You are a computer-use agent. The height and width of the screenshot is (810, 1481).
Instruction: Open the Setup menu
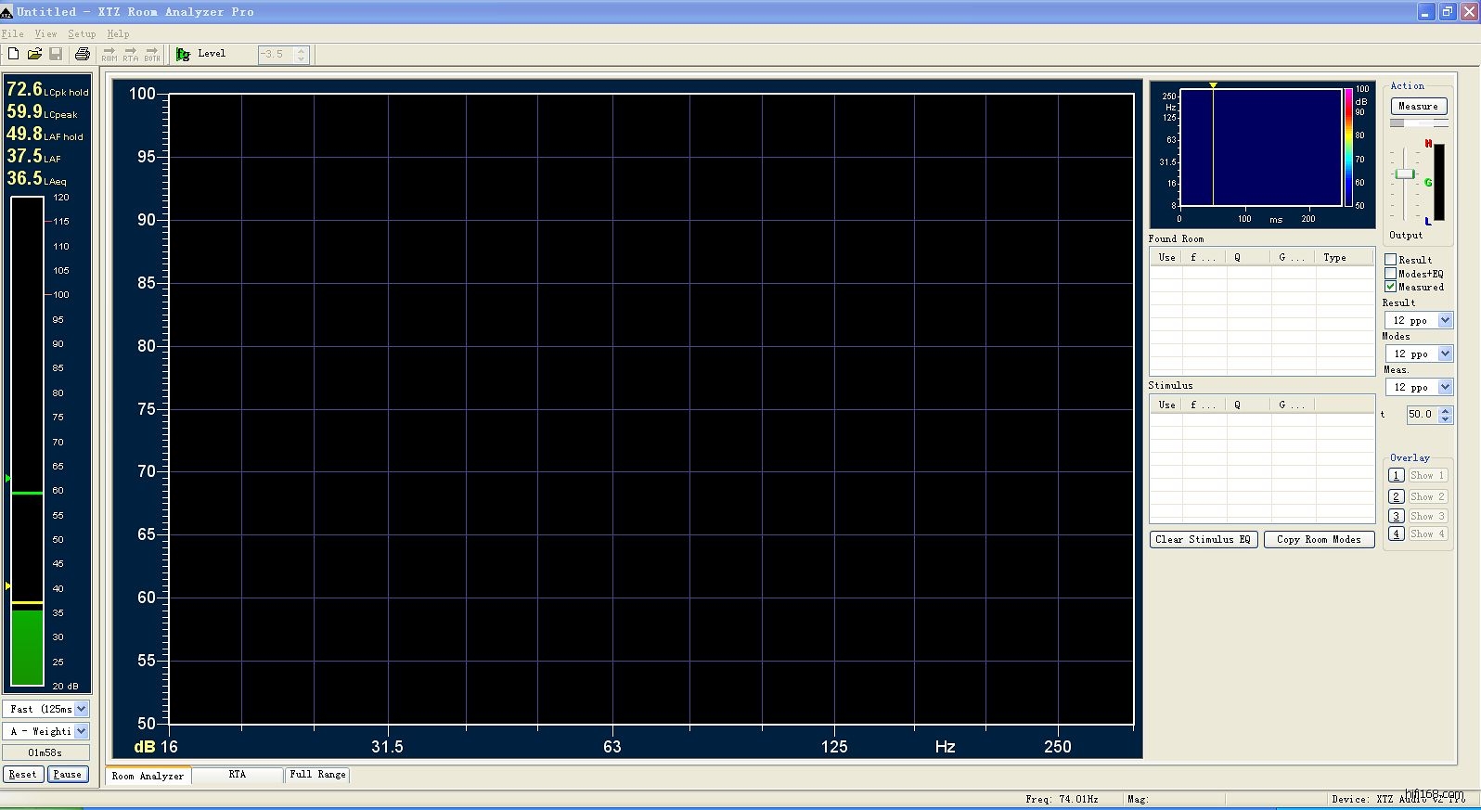click(82, 33)
